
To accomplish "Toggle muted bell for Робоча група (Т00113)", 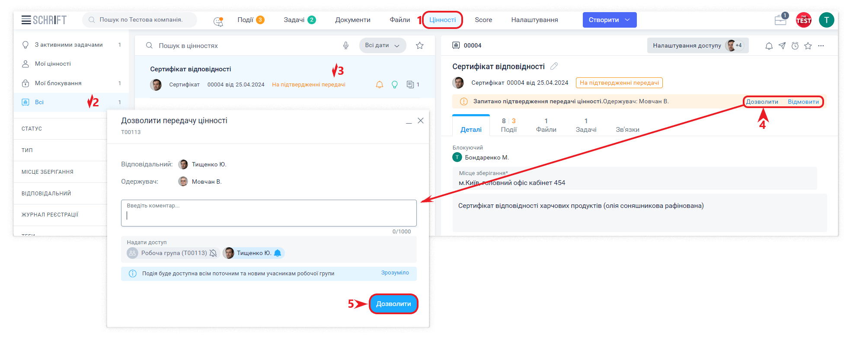I will pos(213,253).
